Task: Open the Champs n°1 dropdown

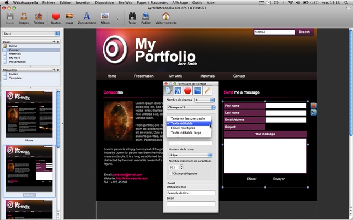Action: click(x=191, y=108)
